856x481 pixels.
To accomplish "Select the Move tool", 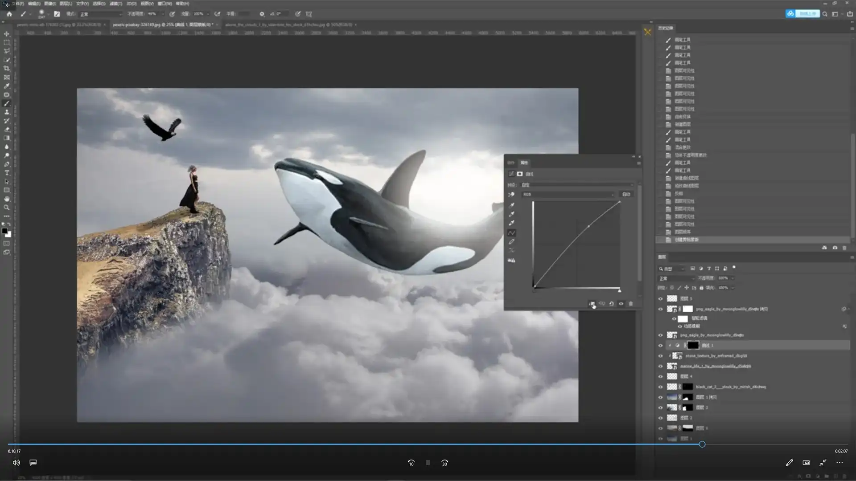I will [7, 34].
